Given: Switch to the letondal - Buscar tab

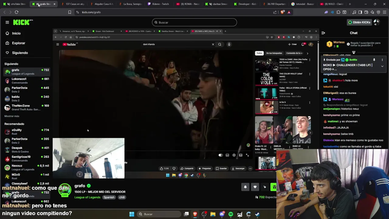Looking at the screenshot, I should coord(303,4).
